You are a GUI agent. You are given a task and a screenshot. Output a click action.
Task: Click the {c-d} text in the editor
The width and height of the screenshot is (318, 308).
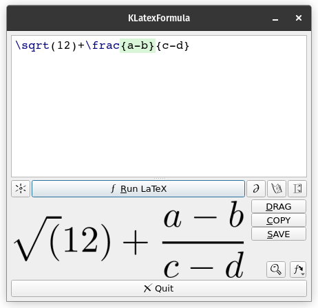click(173, 45)
